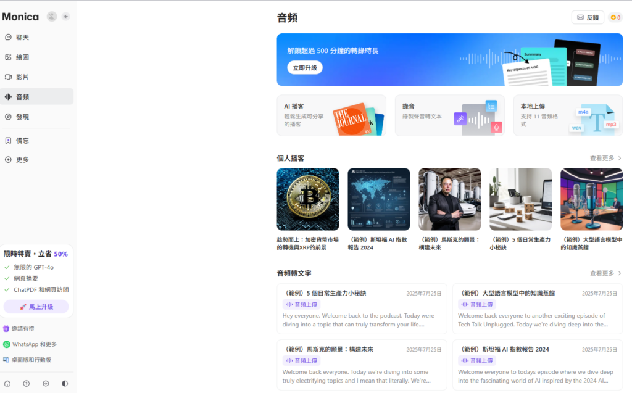This screenshot has width=632, height=393.
Task: Open the 聊天 section
Action: [x=36, y=37]
